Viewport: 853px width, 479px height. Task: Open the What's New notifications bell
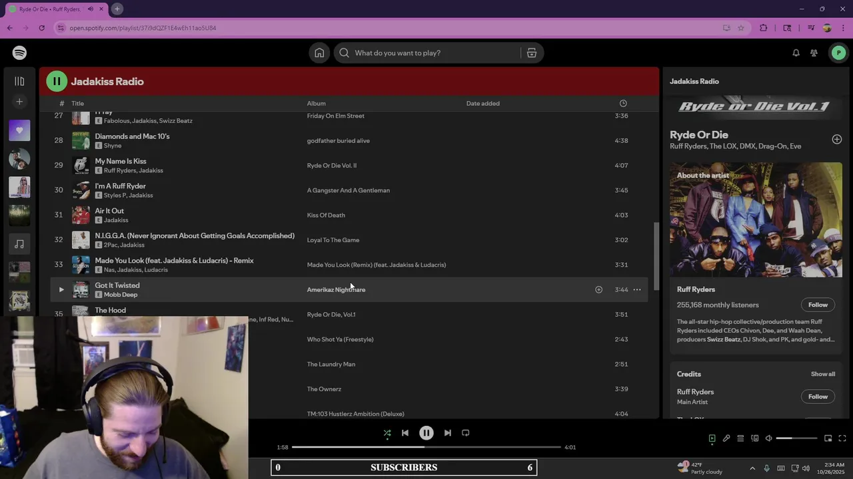click(x=796, y=53)
